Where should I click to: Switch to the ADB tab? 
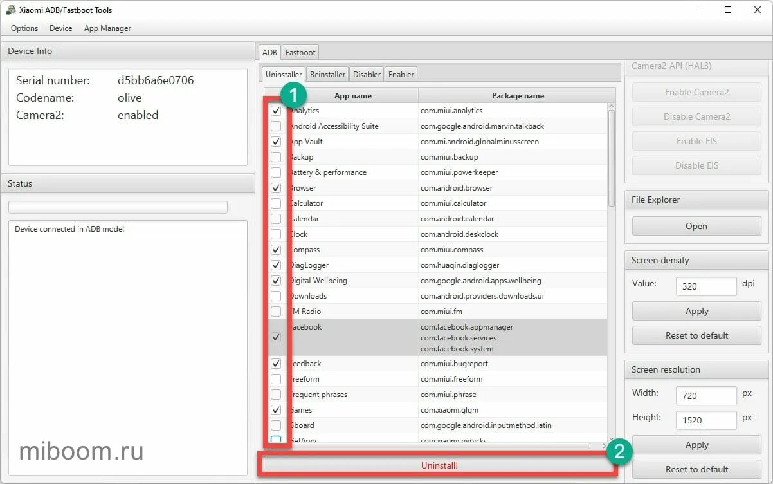[x=269, y=53]
